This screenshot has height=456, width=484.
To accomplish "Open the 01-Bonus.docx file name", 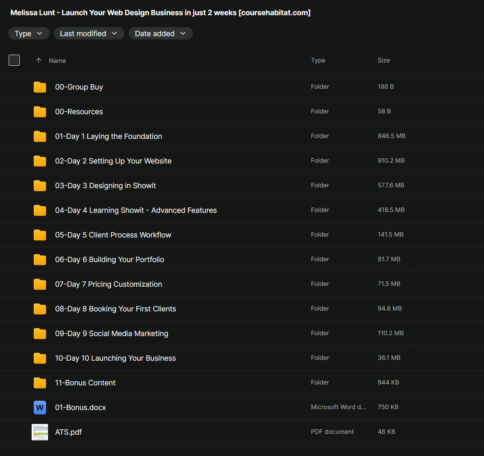I will click(81, 408).
